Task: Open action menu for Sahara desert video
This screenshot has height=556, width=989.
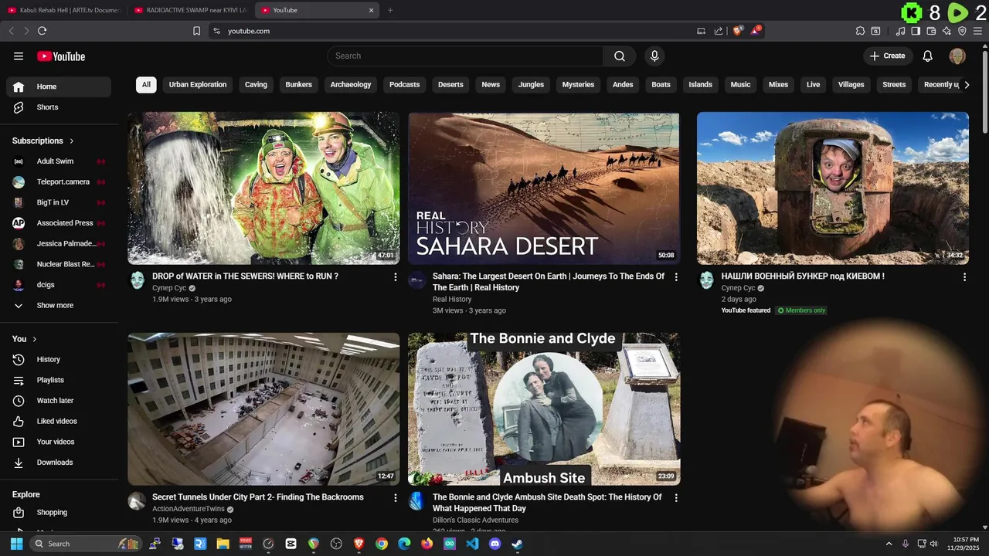Action: pyautogui.click(x=676, y=276)
